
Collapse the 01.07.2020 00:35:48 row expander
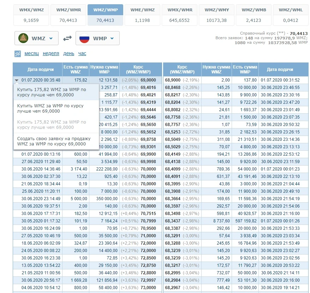coord(17,80)
